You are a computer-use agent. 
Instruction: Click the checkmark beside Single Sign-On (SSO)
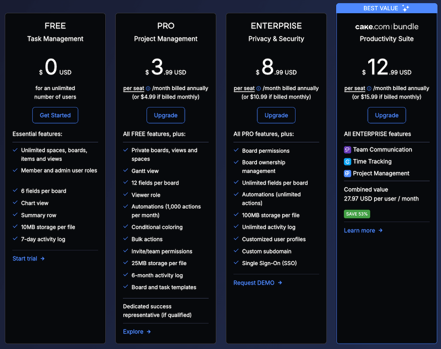point(236,263)
